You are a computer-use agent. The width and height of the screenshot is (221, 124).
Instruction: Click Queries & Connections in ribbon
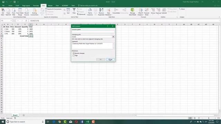(x=53, y=9)
